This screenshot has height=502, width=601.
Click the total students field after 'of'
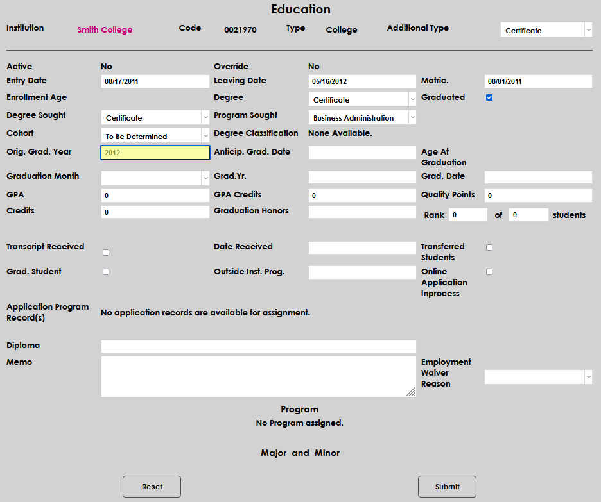click(x=528, y=215)
